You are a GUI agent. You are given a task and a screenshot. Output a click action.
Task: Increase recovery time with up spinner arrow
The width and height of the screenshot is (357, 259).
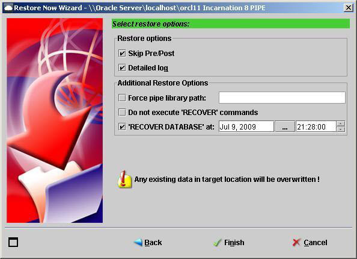click(341, 123)
